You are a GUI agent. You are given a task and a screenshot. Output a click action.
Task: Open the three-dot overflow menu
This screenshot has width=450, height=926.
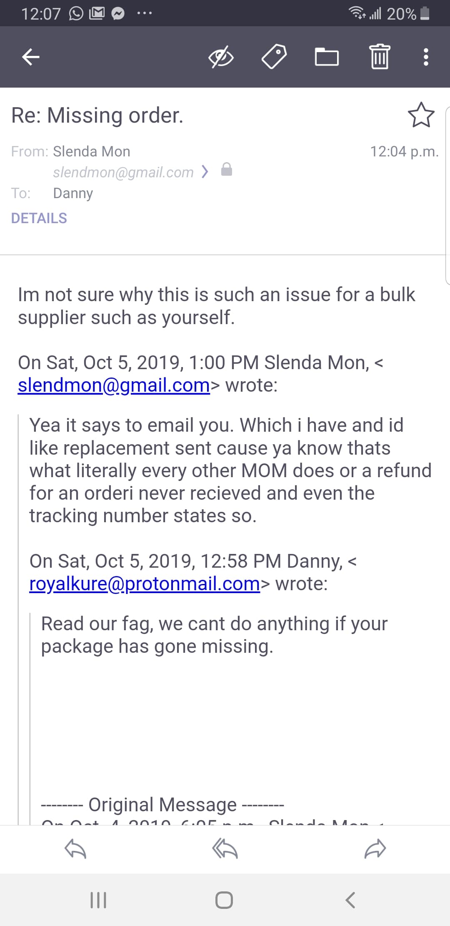point(425,57)
